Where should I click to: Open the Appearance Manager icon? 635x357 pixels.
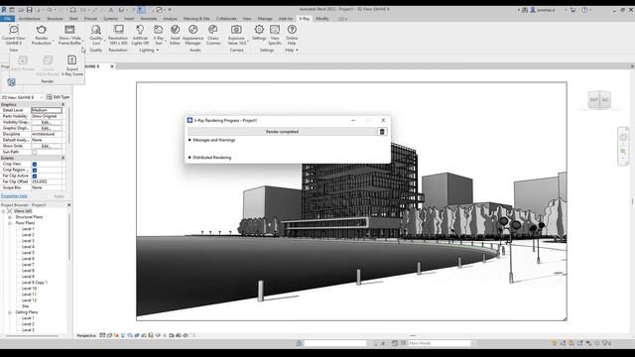point(192,30)
